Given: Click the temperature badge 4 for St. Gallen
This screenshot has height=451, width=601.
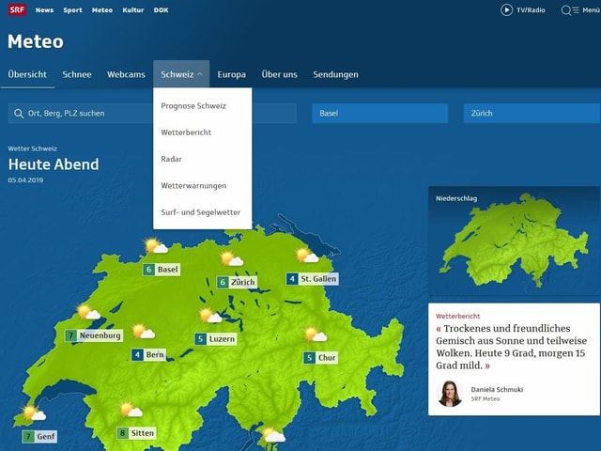Looking at the screenshot, I should [292, 279].
